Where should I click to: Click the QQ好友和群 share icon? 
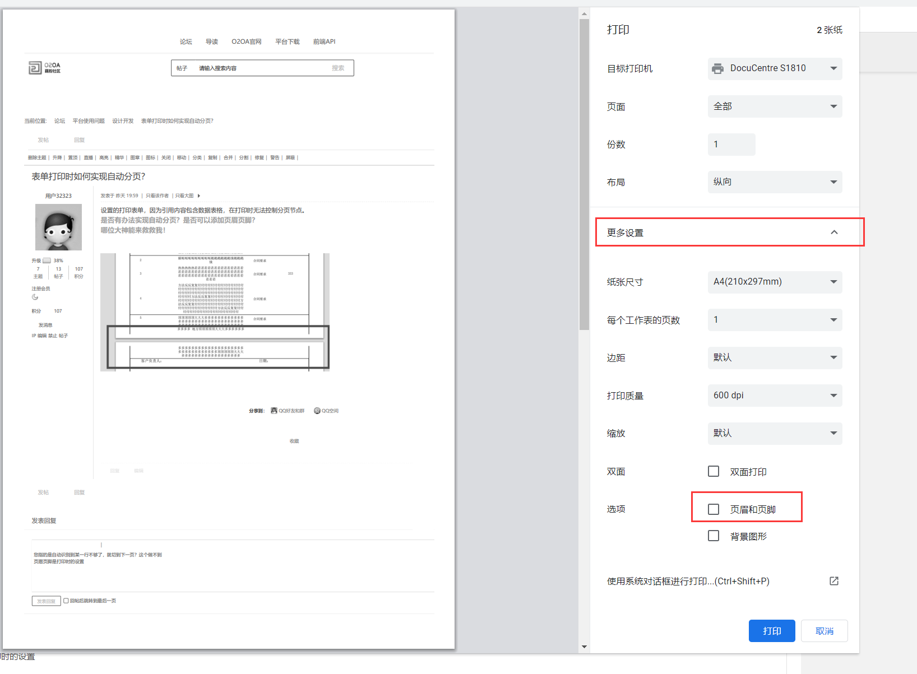[274, 411]
